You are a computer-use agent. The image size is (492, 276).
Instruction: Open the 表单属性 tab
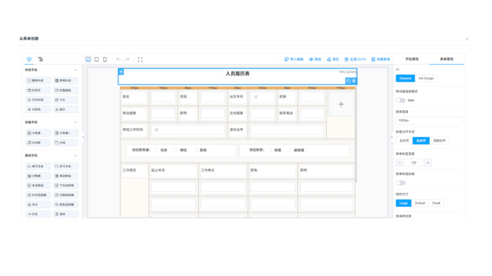click(x=446, y=59)
